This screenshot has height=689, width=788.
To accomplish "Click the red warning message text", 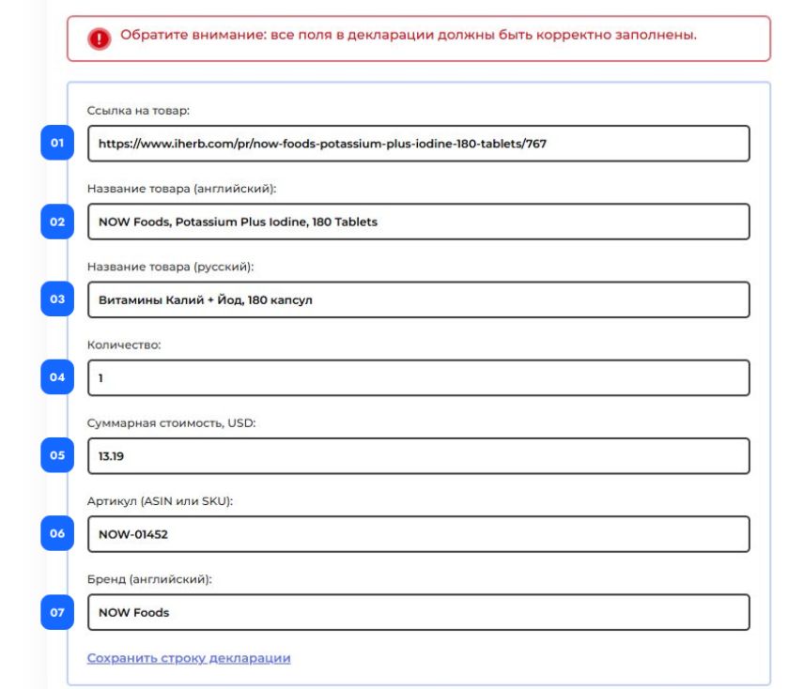I will coord(409,36).
